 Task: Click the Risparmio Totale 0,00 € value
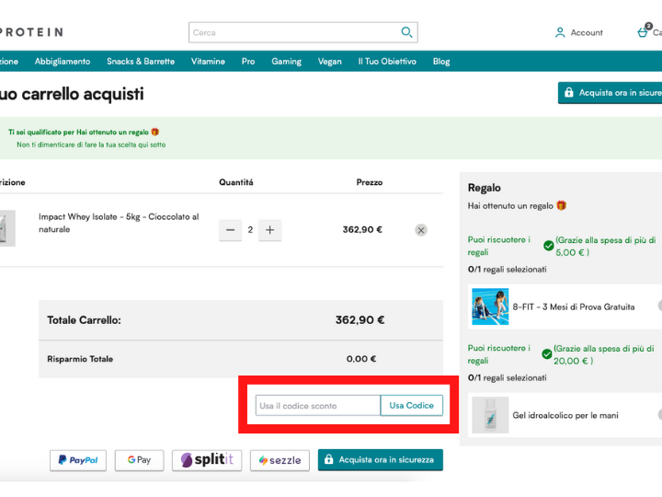pyautogui.click(x=361, y=359)
